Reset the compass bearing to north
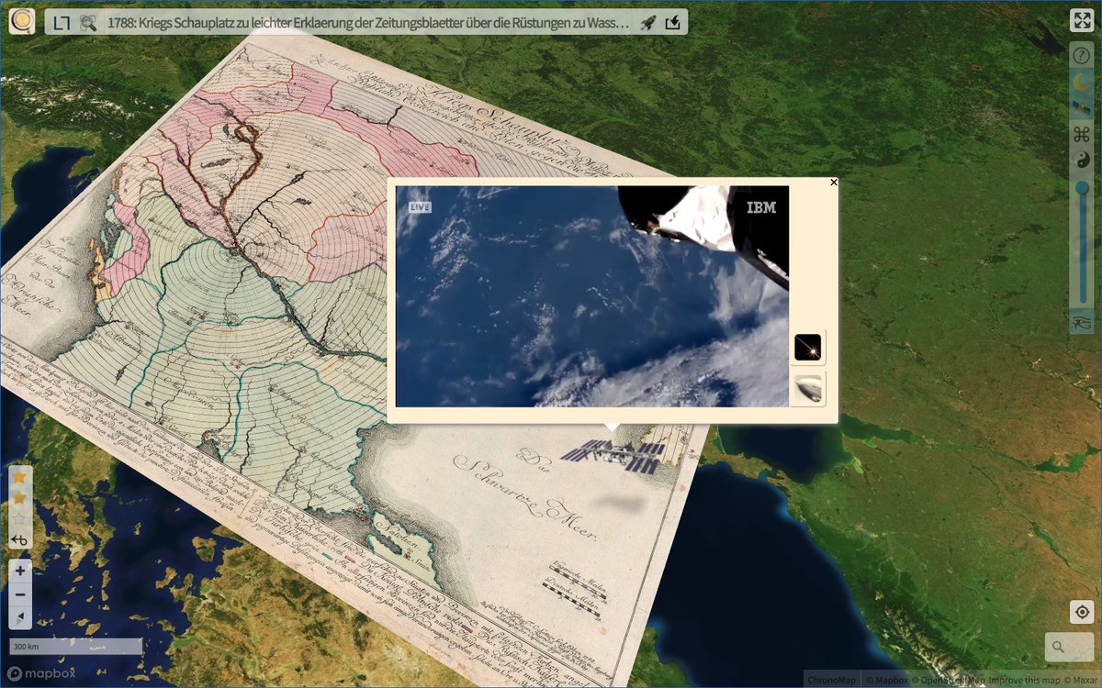This screenshot has width=1102, height=688. (x=20, y=618)
